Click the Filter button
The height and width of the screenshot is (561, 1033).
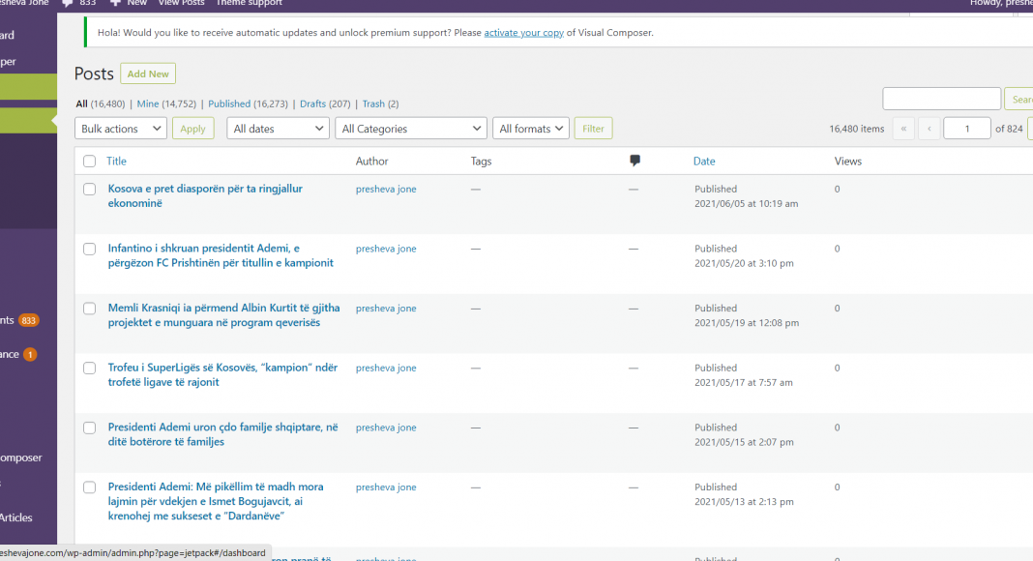593,129
